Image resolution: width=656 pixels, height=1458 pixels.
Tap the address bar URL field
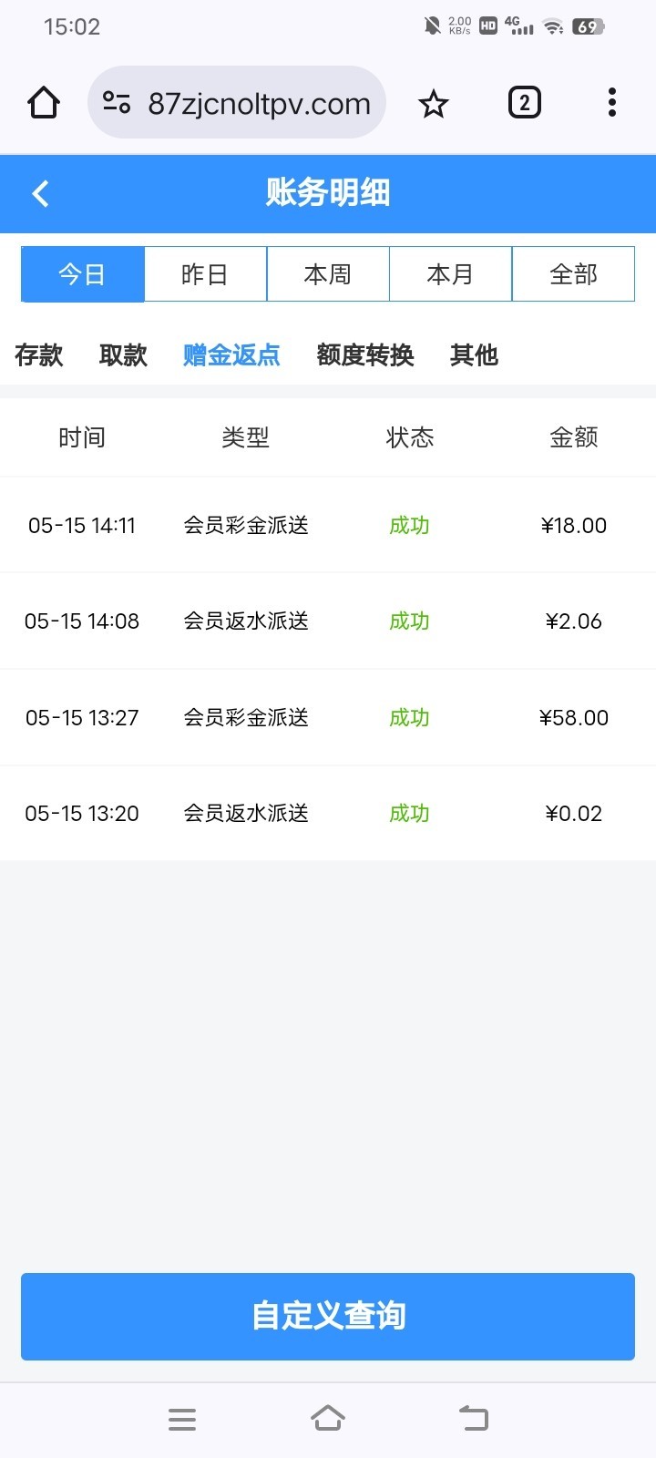(260, 104)
